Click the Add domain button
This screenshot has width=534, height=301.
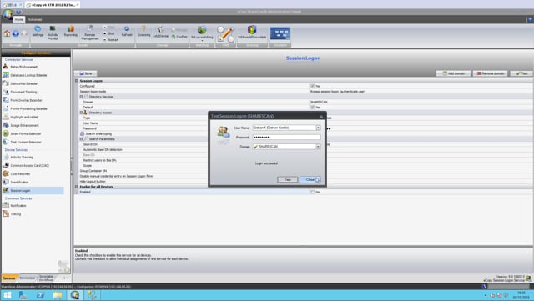[454, 73]
